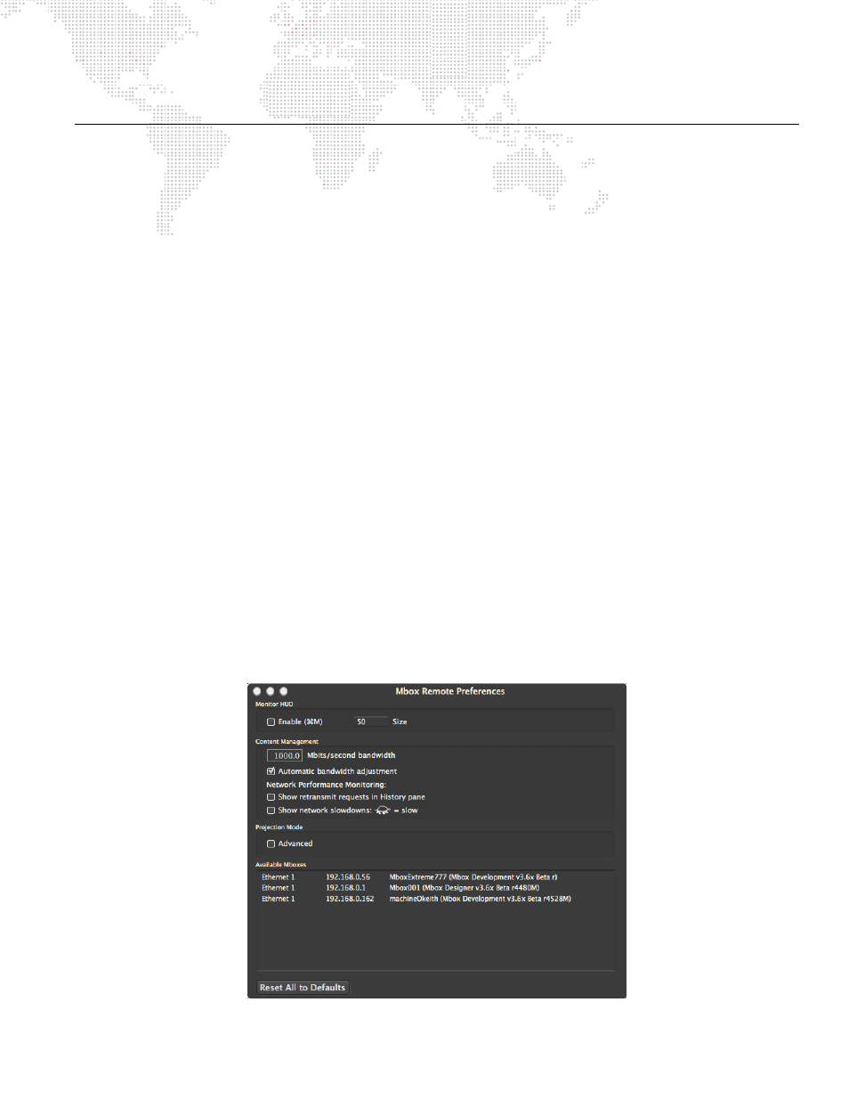
Task: Click IP address 192.168.0.162
Action: coord(350,899)
